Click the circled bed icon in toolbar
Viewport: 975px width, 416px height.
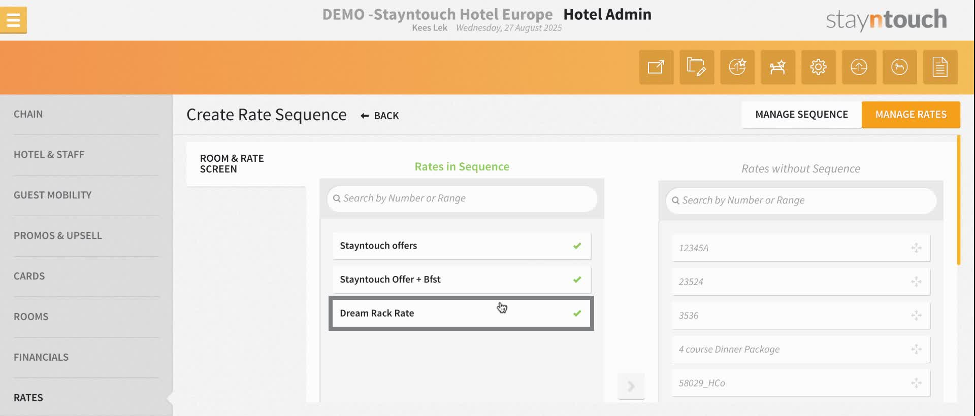pyautogui.click(x=900, y=67)
